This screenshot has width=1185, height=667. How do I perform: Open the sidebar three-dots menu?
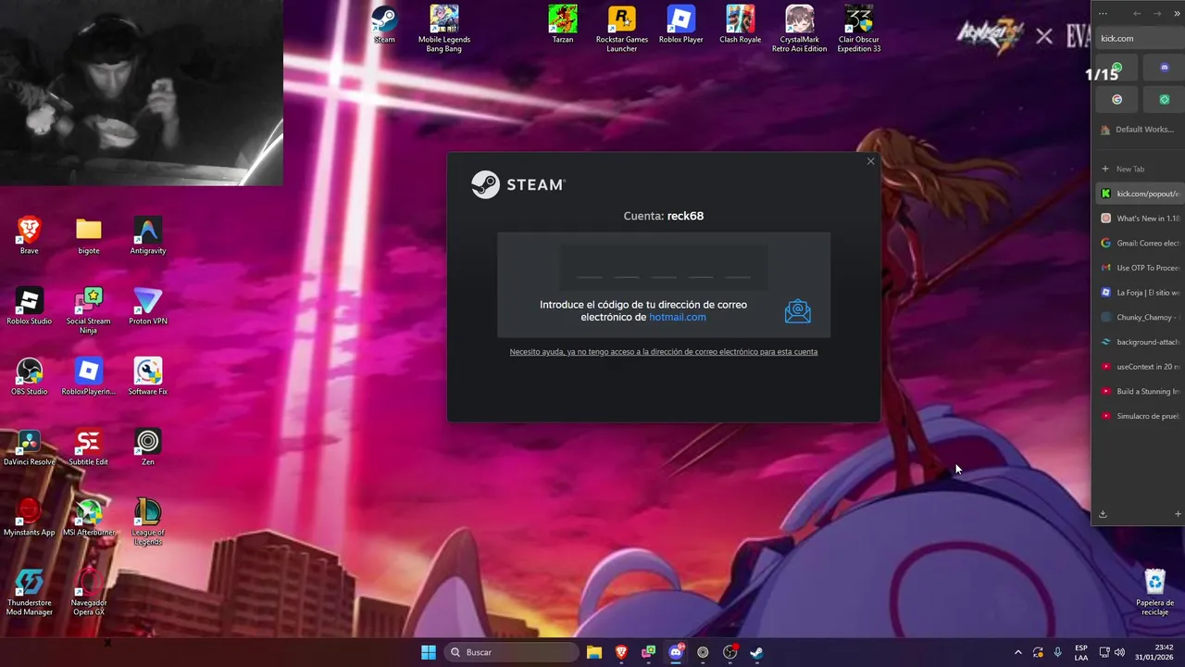1103,13
